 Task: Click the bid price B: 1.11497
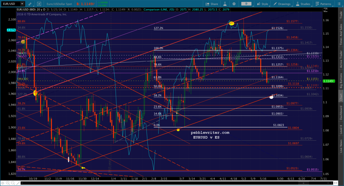click(86, 4)
